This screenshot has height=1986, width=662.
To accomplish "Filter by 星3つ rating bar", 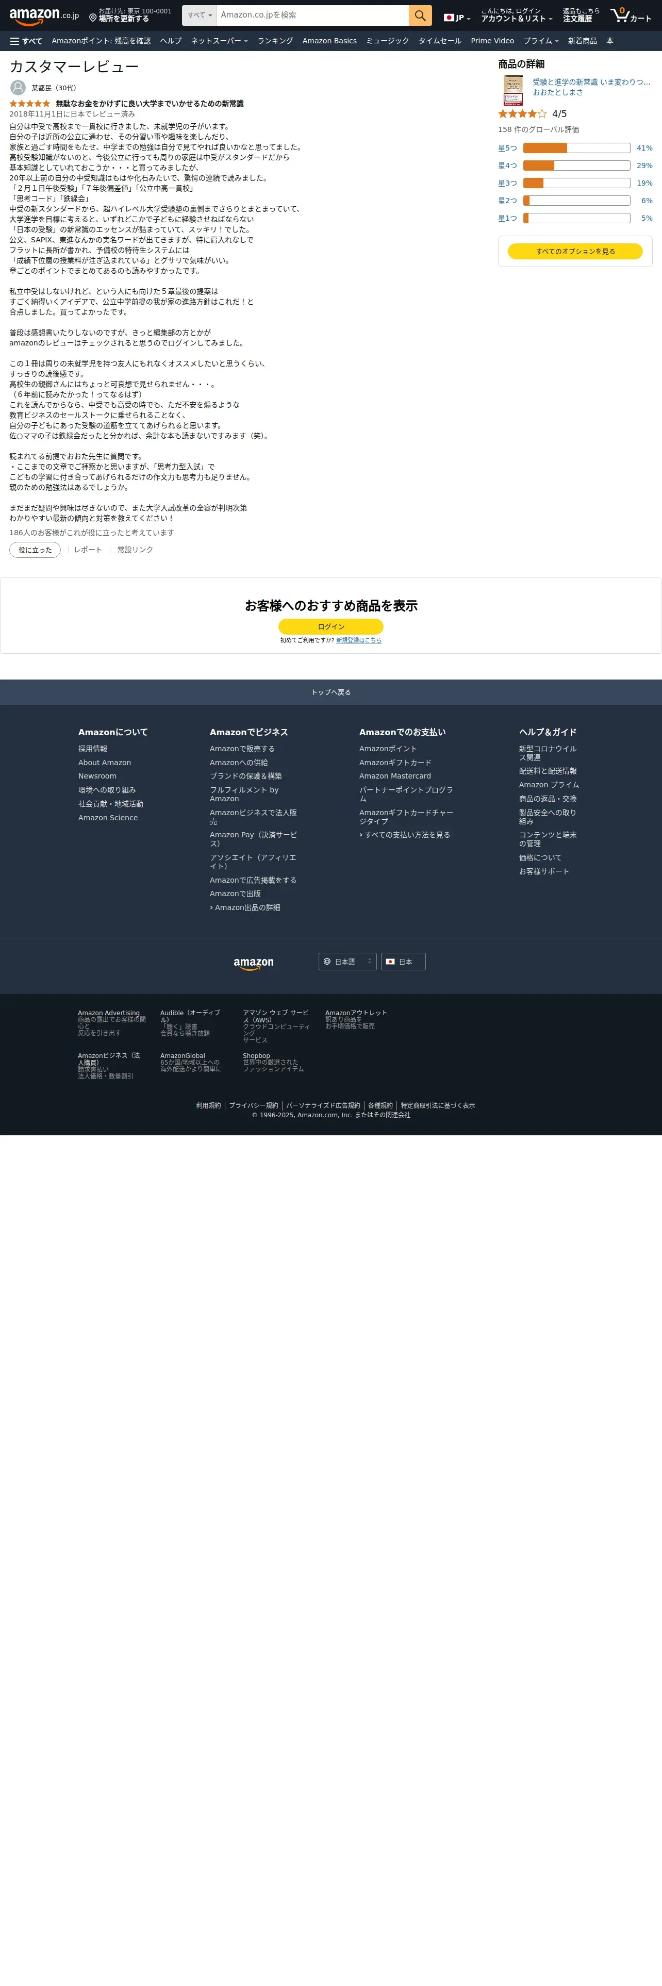I will [x=576, y=184].
